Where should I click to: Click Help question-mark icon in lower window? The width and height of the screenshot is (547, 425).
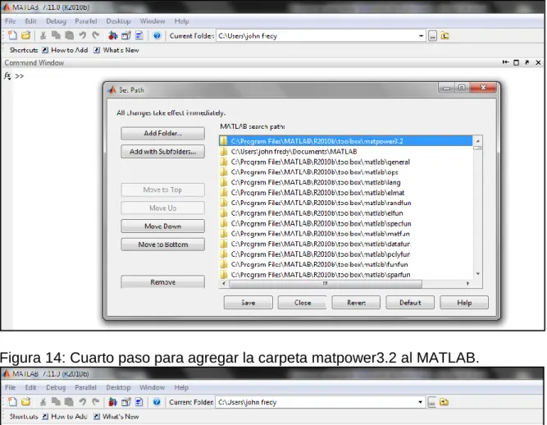click(157, 402)
